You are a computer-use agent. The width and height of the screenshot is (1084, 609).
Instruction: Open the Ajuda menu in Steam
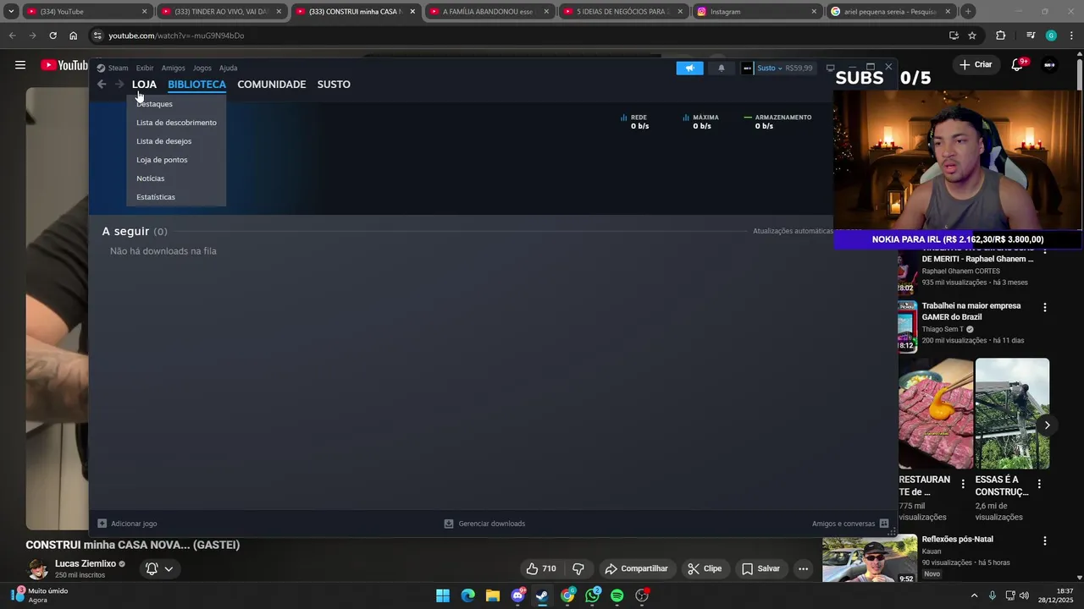pyautogui.click(x=228, y=68)
